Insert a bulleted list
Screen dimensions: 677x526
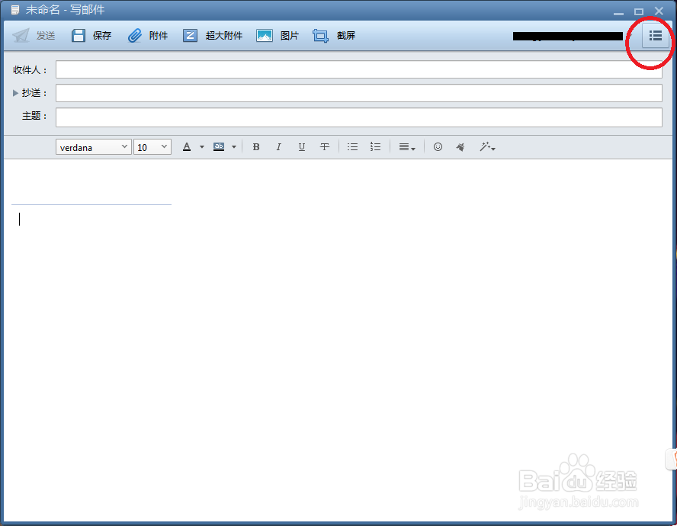tap(353, 147)
